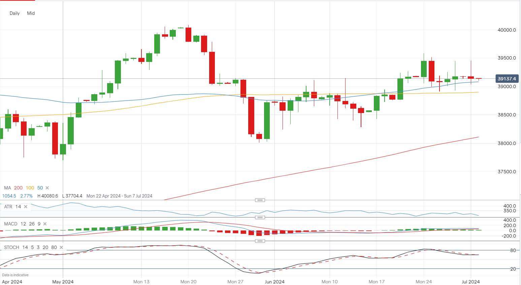Open MA indicator settings label
Viewport: 521px width, 285px height.
(7, 188)
